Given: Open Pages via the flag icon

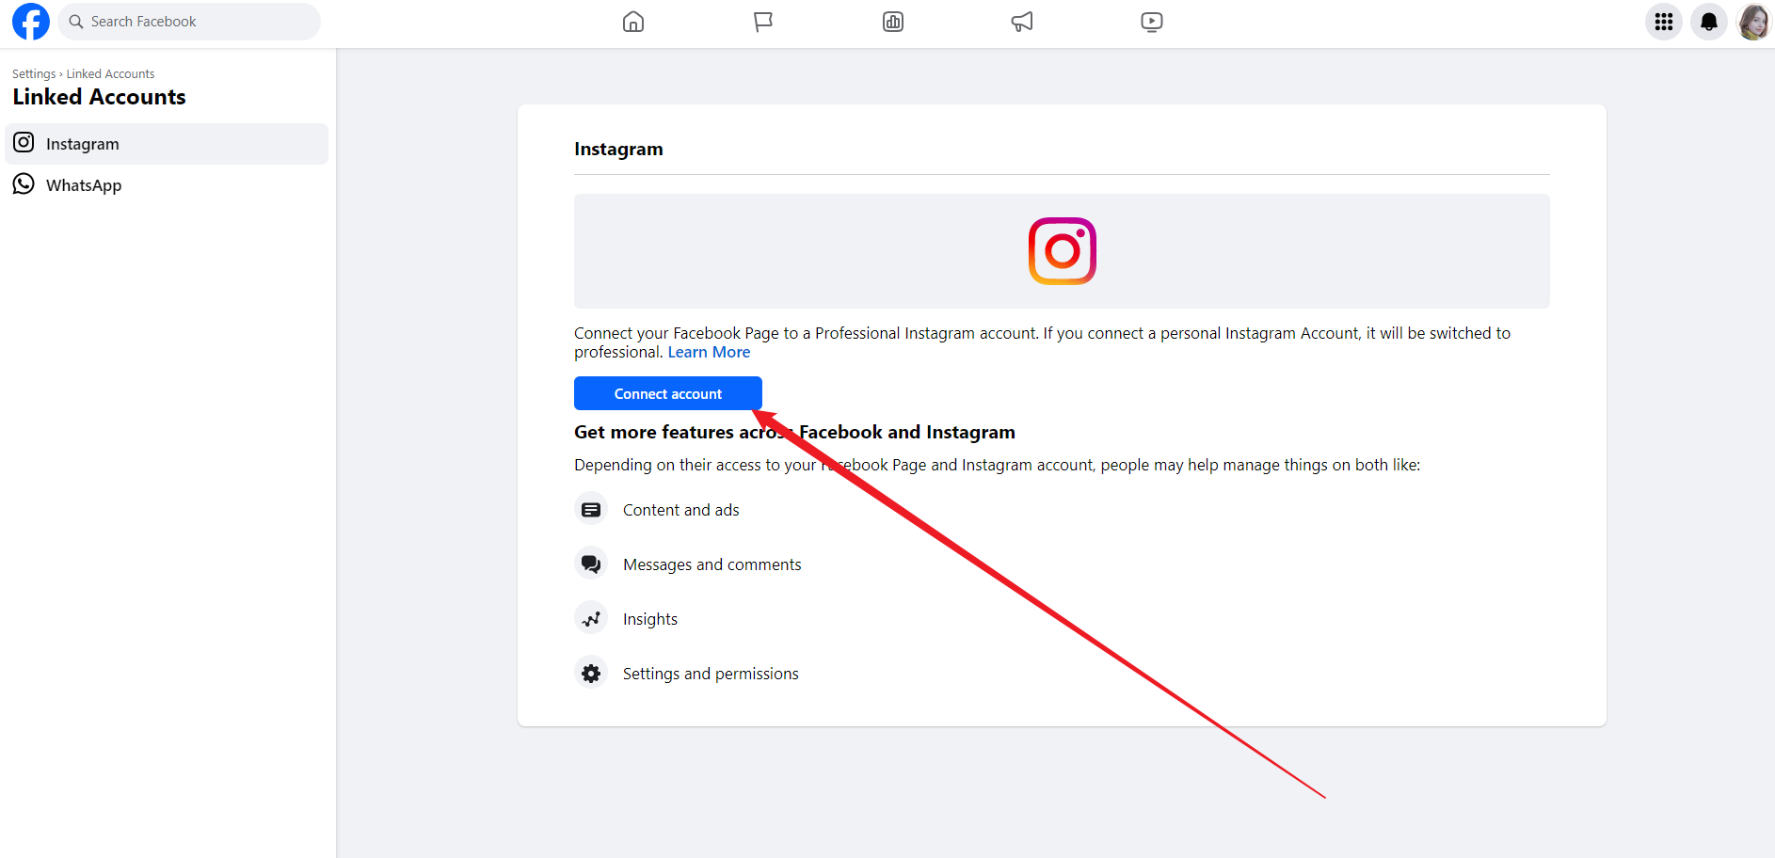Looking at the screenshot, I should 763,22.
